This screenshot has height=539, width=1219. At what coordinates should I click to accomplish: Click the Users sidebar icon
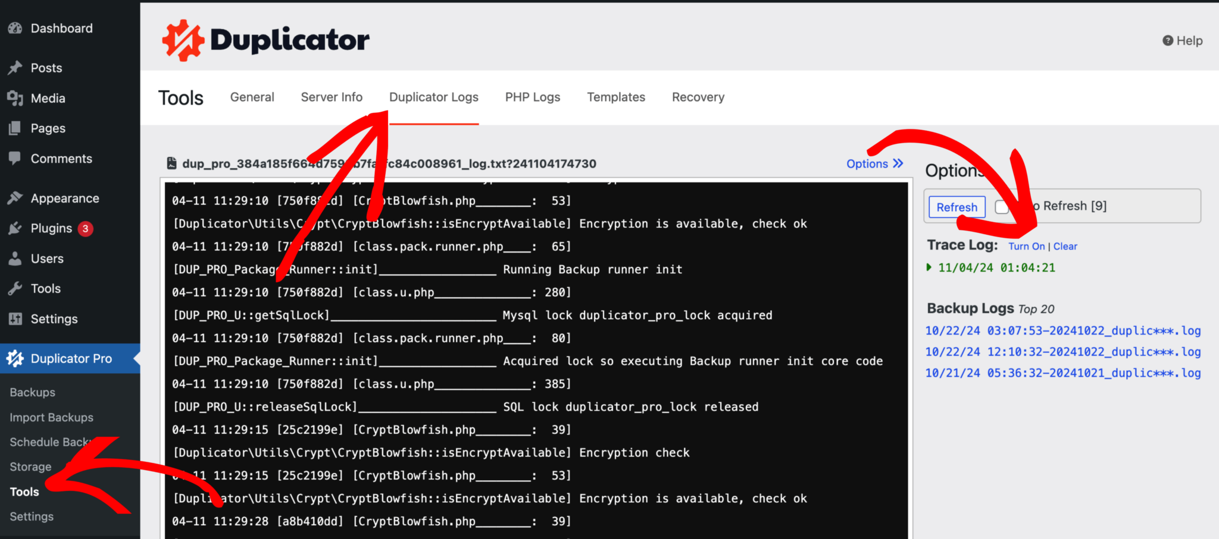[x=14, y=258]
